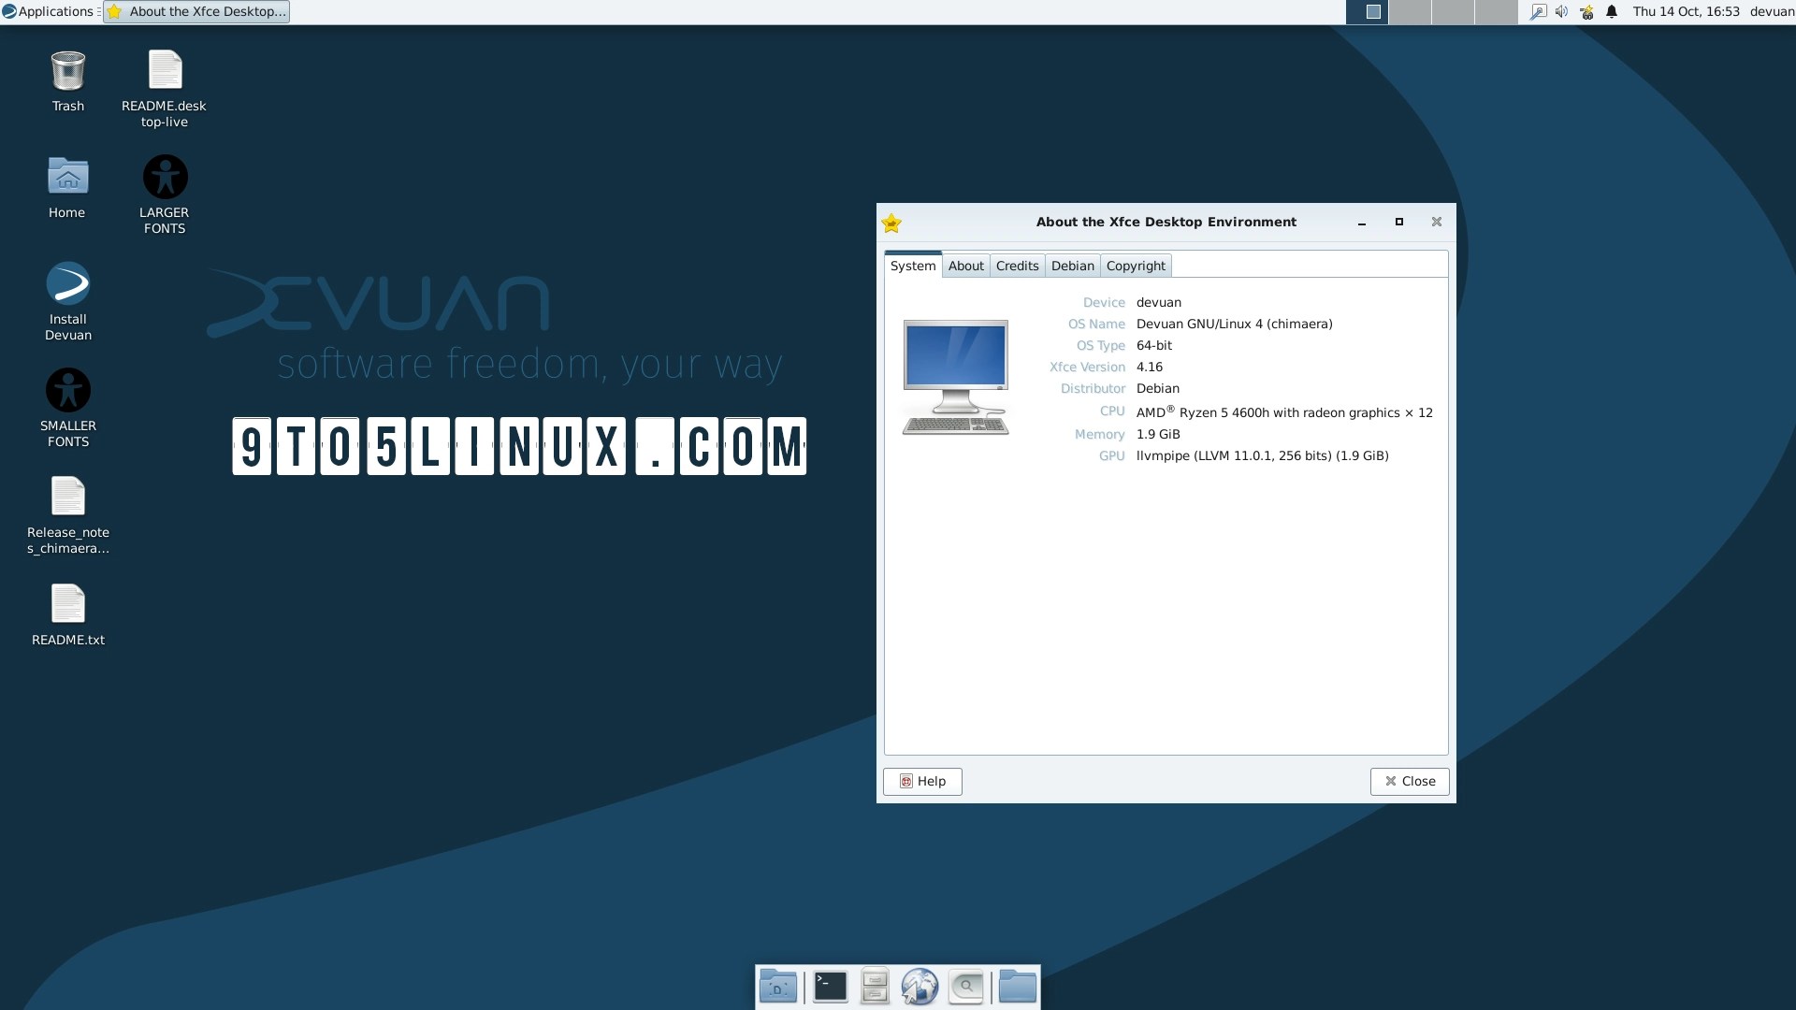Click the Help button in the About dialog
Viewport: 1796px width, 1010px height.
coord(922,781)
